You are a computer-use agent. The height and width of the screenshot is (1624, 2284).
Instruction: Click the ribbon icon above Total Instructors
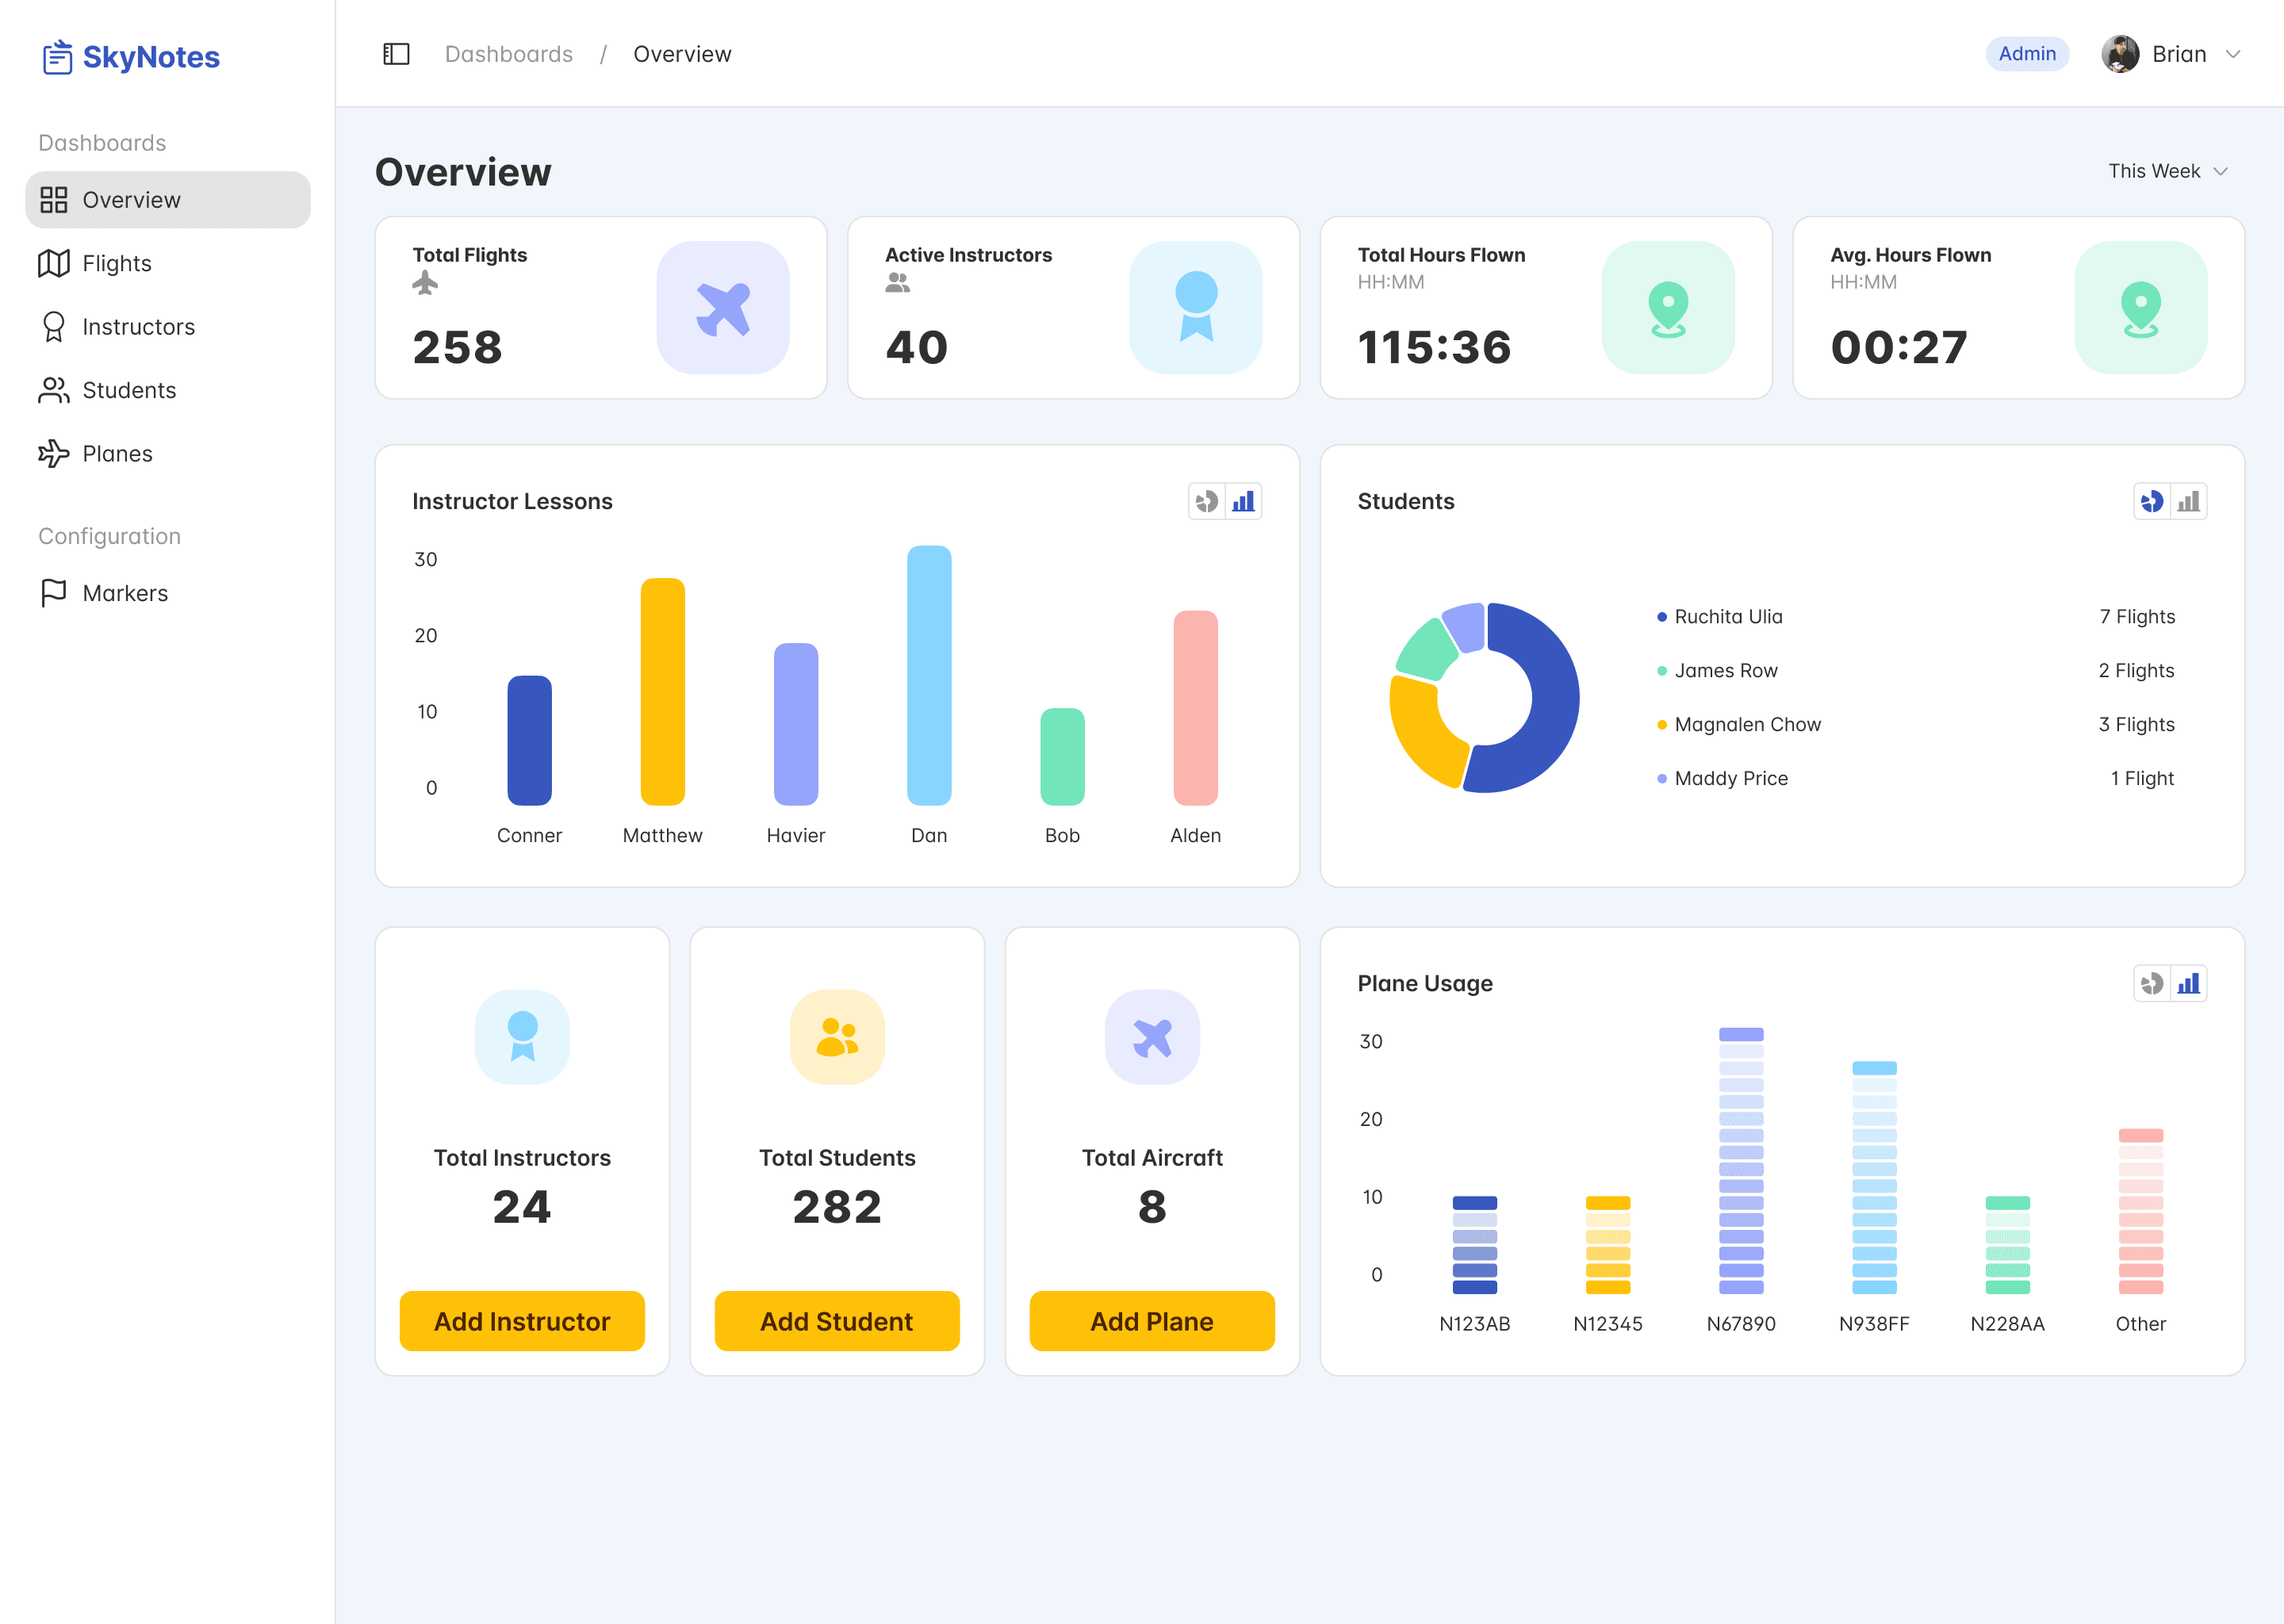point(522,1037)
